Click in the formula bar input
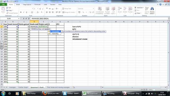Image resolution: width=170 pixels, height=96 pixels. coord(99,19)
